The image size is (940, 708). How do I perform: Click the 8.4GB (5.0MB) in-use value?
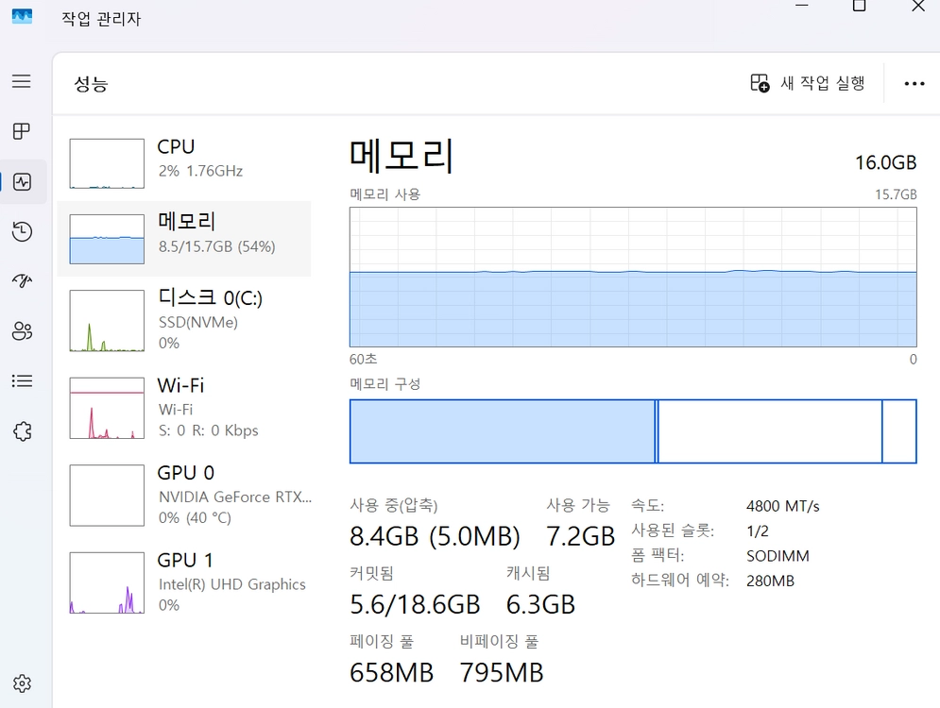click(435, 536)
